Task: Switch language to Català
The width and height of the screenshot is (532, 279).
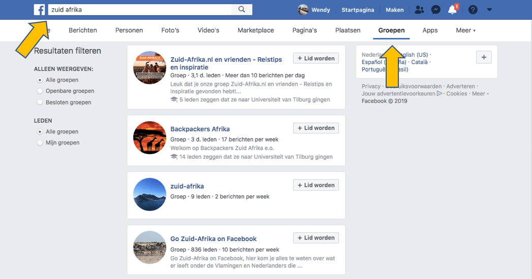Action: pyautogui.click(x=419, y=62)
